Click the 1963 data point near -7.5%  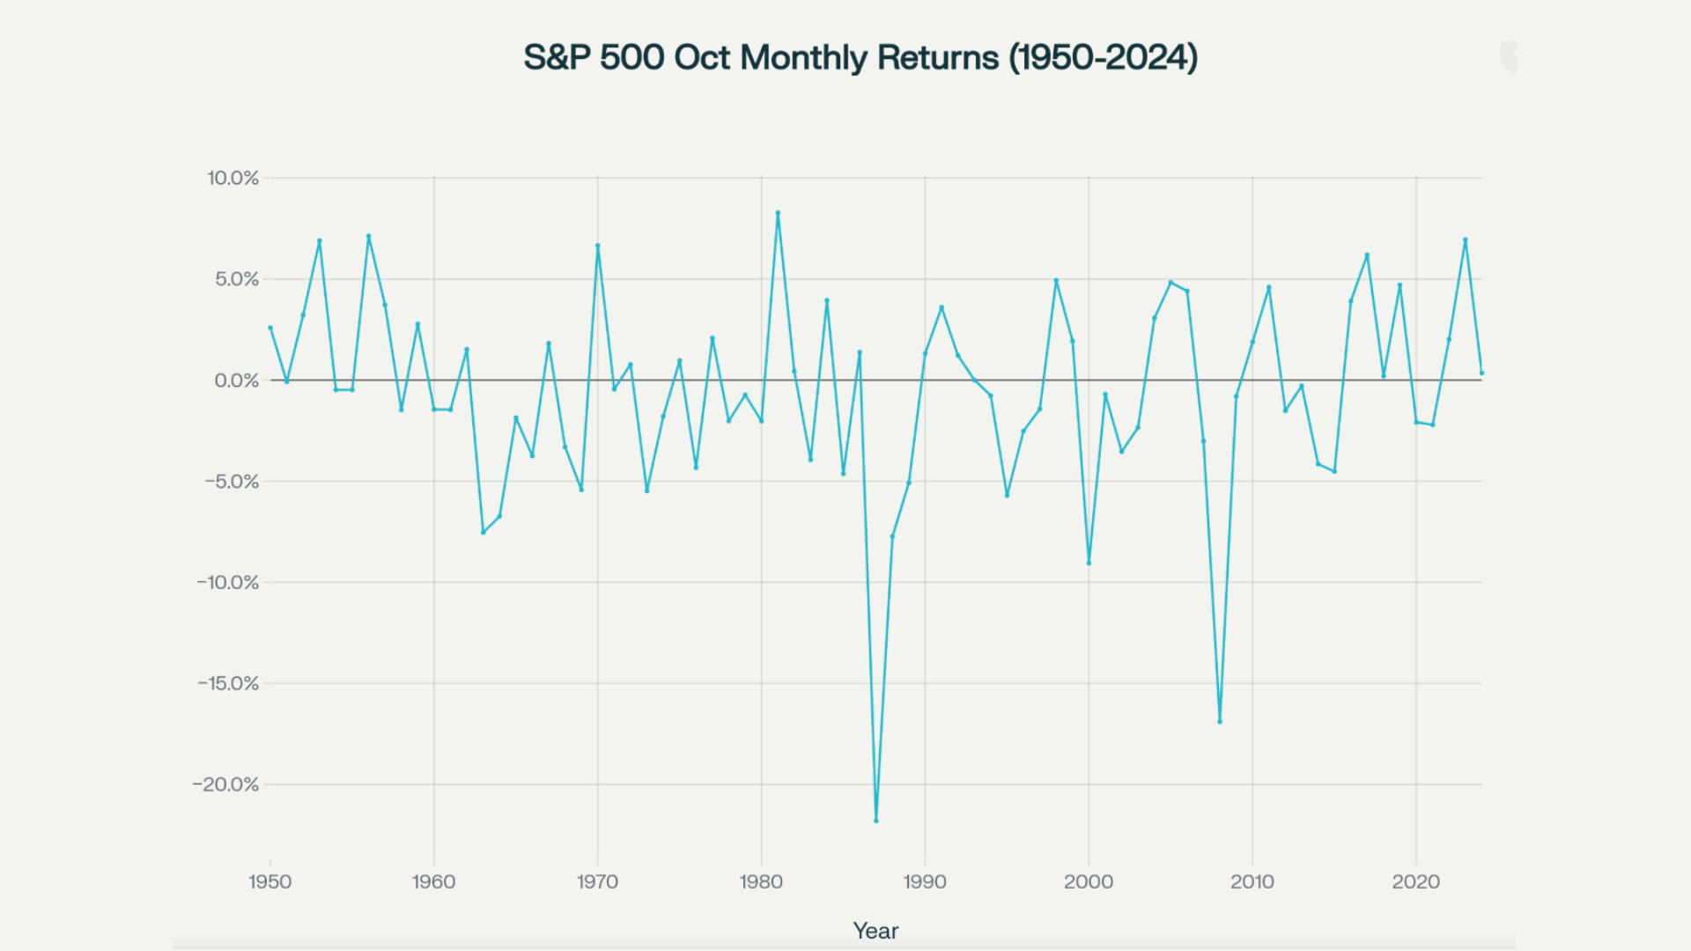coord(483,533)
